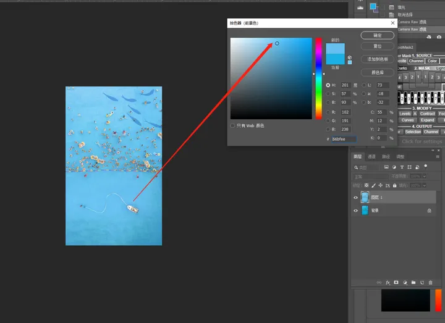The image size is (445, 323).
Task: Lock artboard nesting icon
Action: click(388, 185)
